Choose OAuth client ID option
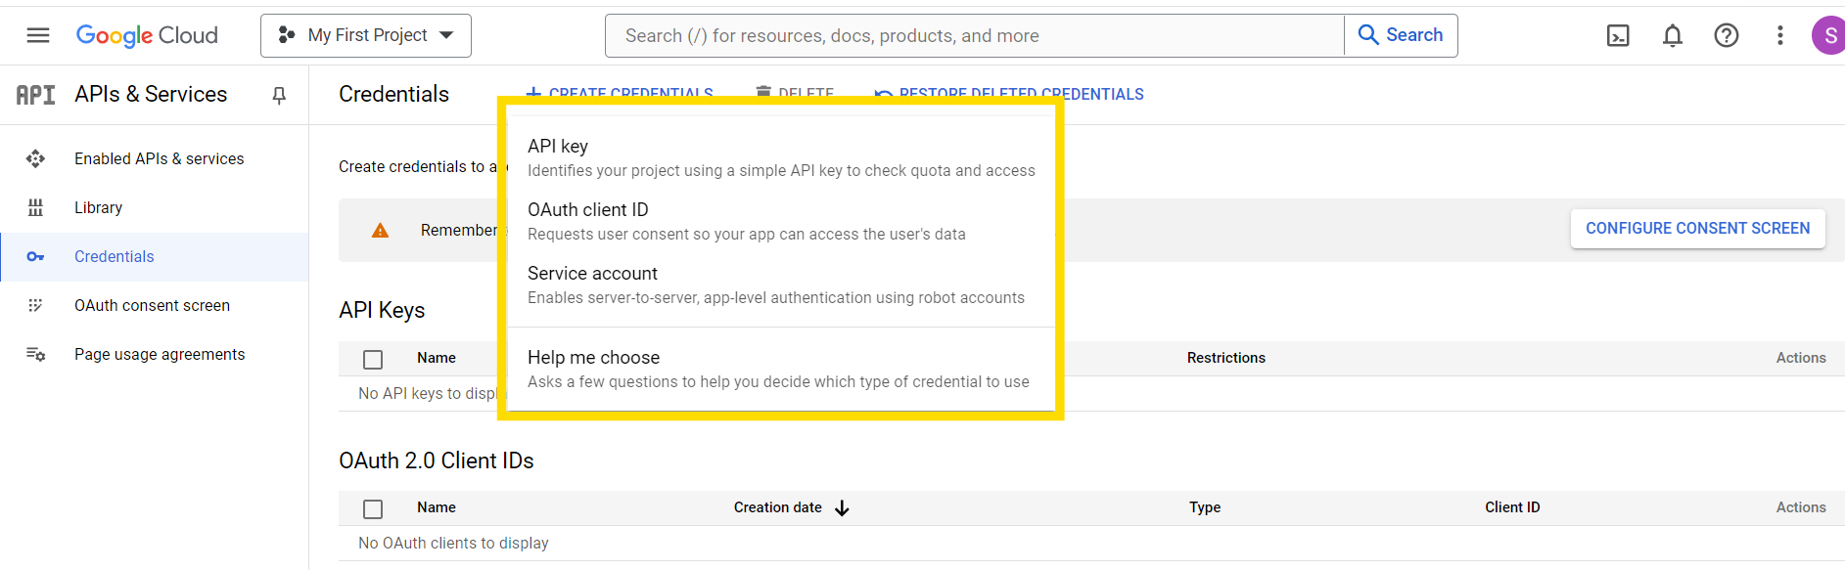This screenshot has width=1845, height=570. (781, 221)
